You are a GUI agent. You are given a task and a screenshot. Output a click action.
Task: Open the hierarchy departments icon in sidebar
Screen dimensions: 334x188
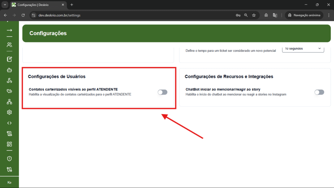(x=9, y=102)
